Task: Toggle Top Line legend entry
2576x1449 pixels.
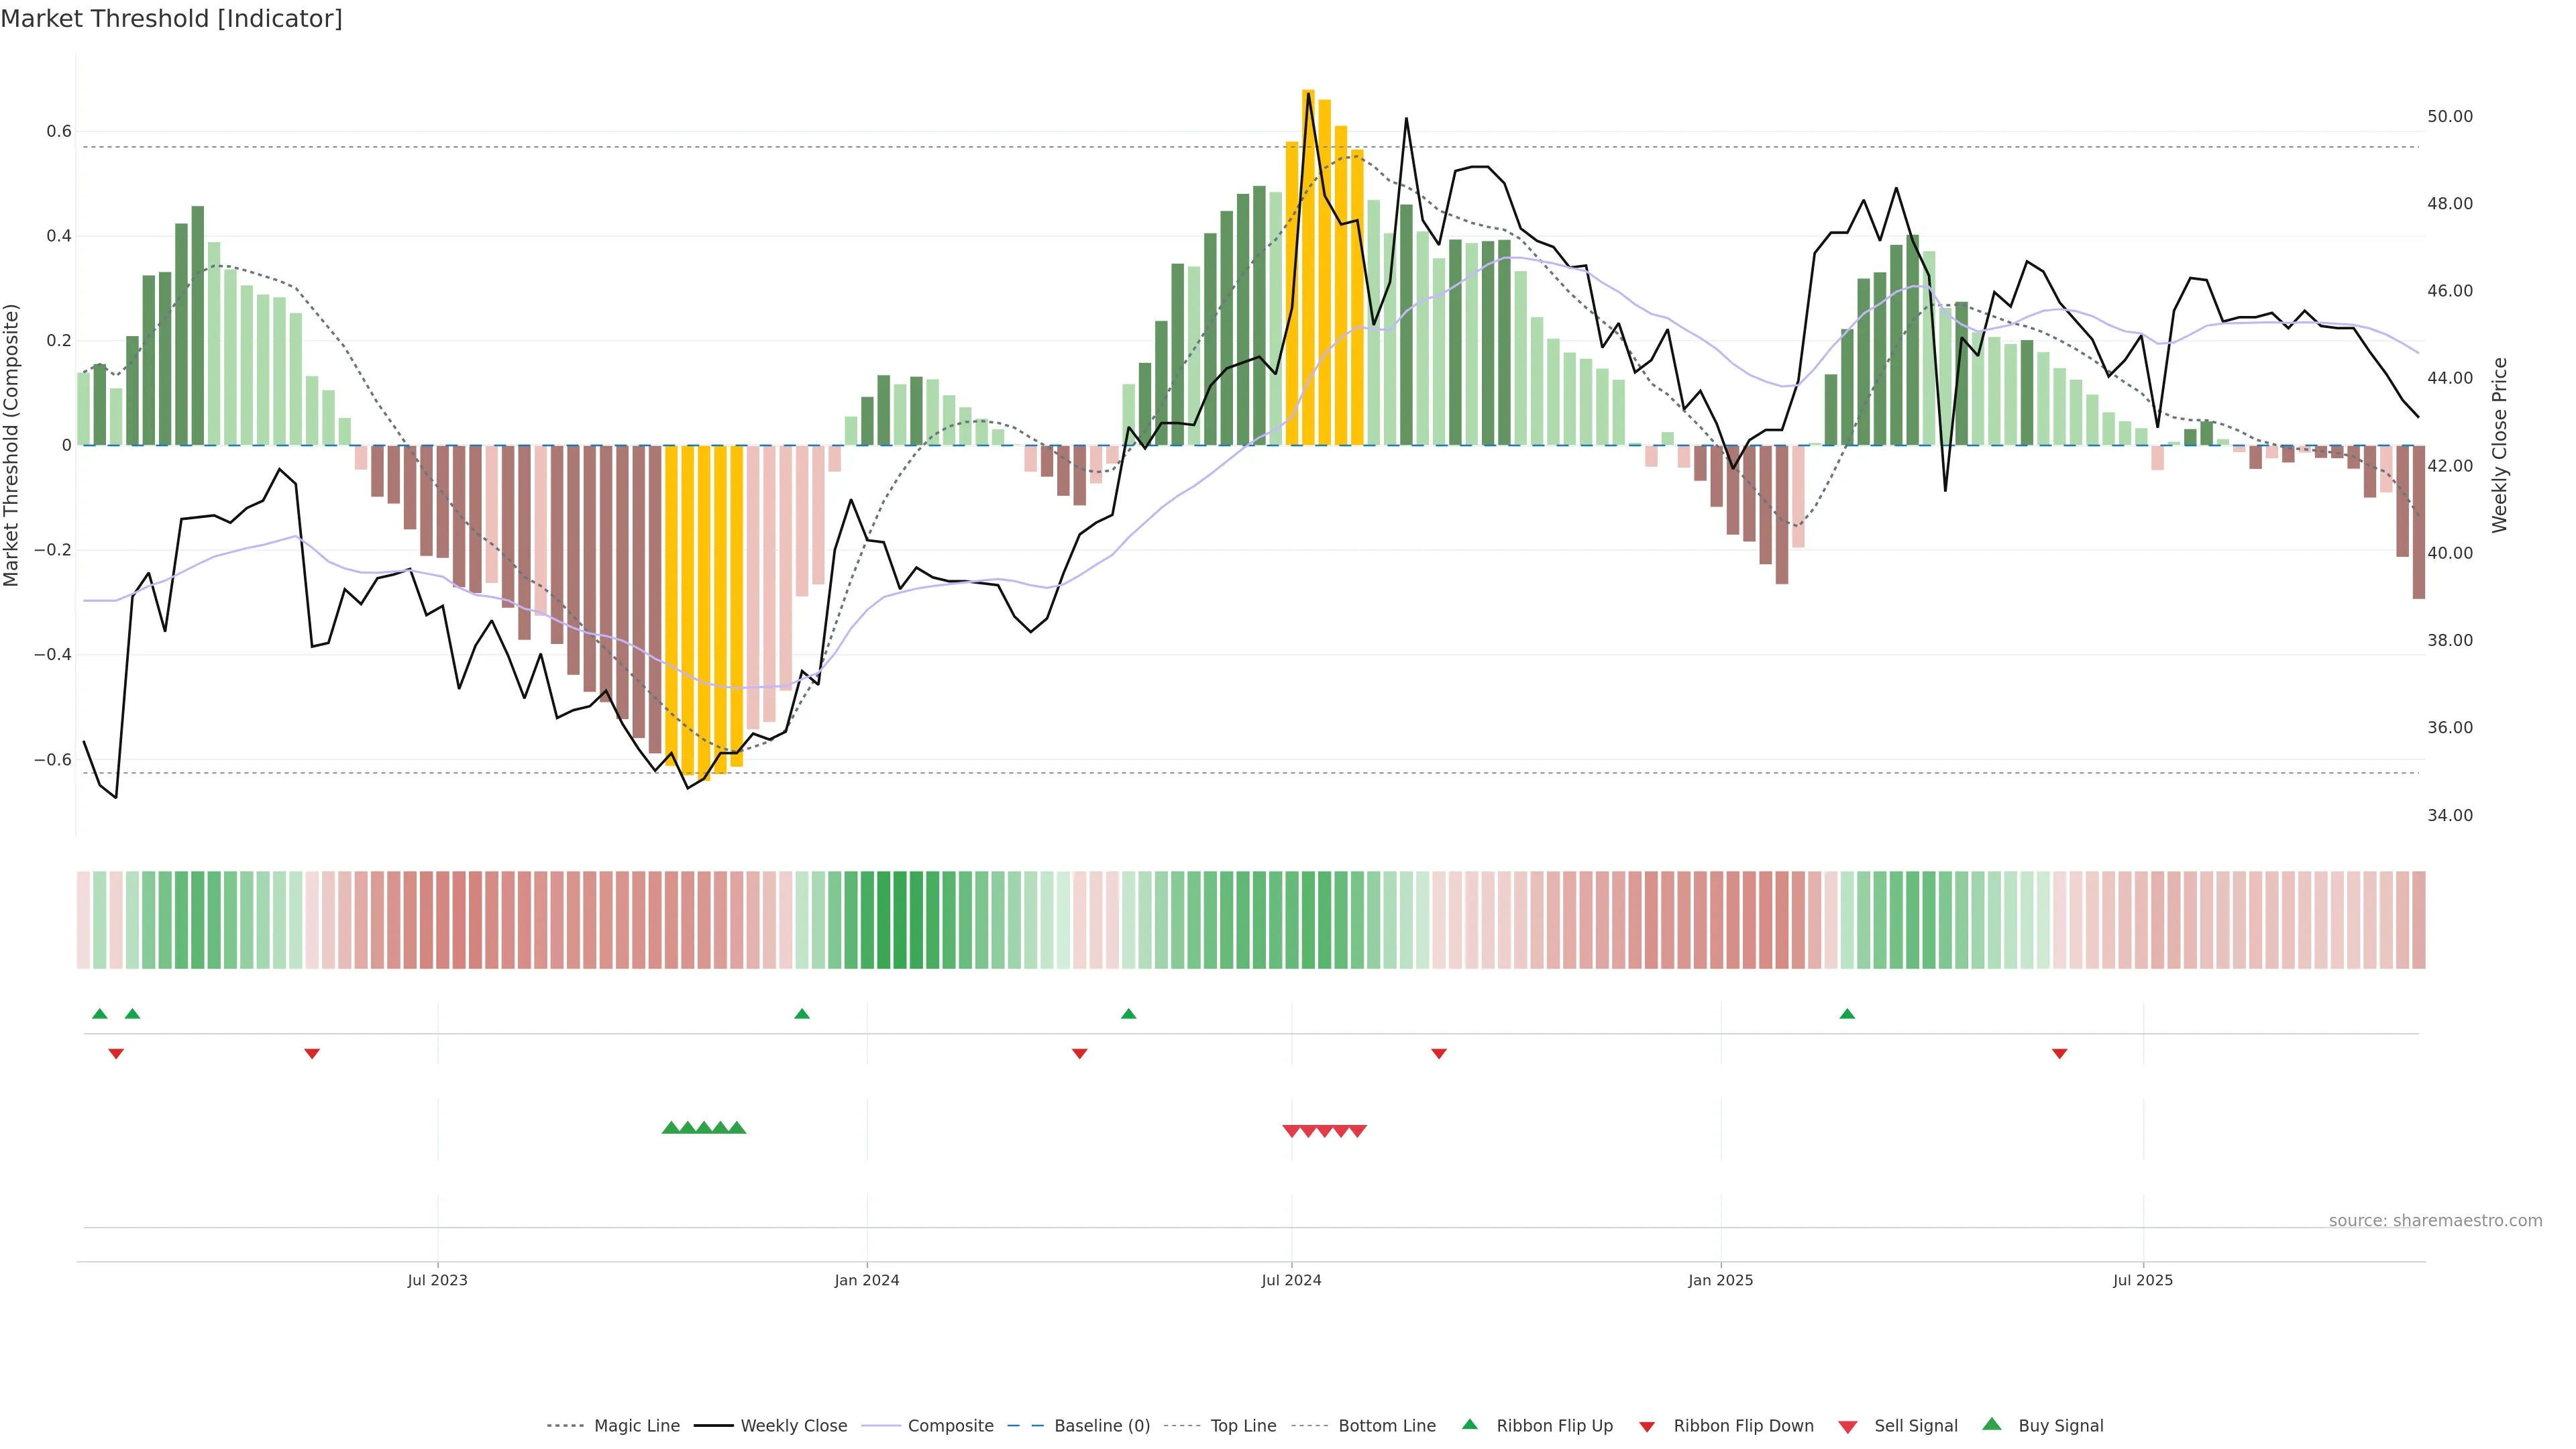Action: pos(1243,1426)
